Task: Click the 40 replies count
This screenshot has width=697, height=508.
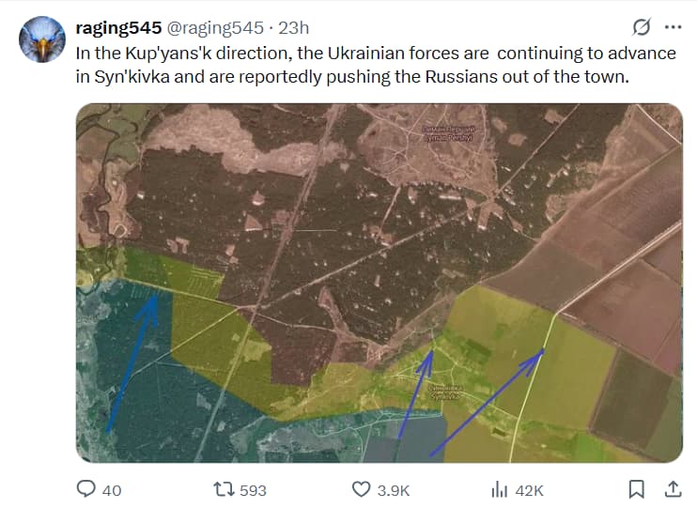Action: [x=112, y=490]
